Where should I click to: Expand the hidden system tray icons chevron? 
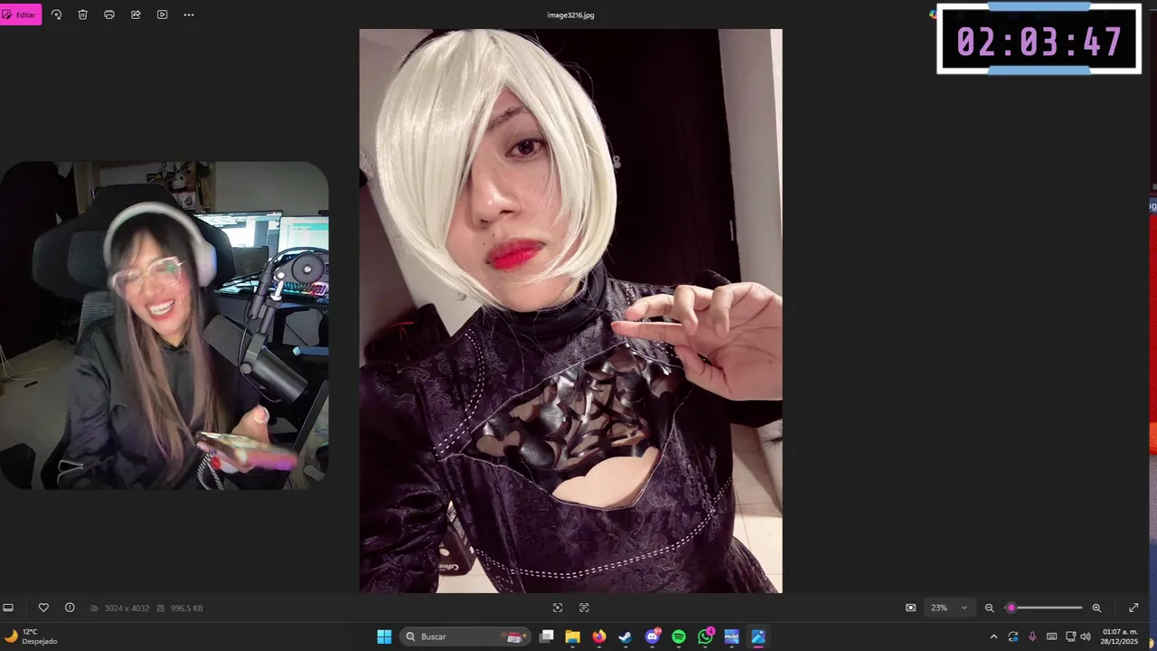point(993,637)
